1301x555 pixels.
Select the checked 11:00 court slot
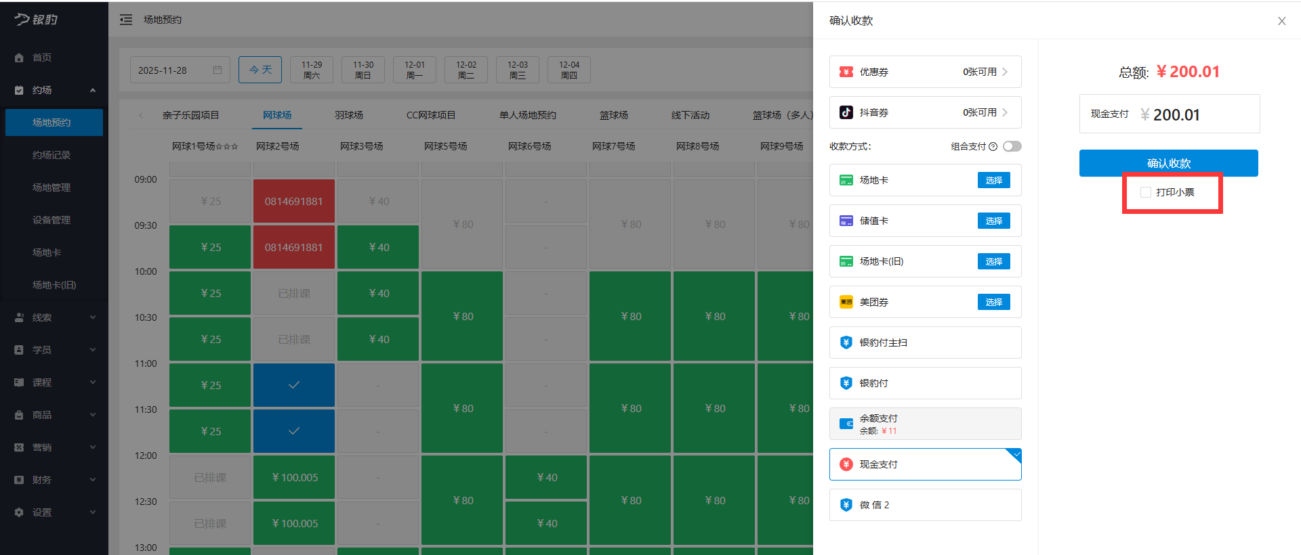coord(294,385)
